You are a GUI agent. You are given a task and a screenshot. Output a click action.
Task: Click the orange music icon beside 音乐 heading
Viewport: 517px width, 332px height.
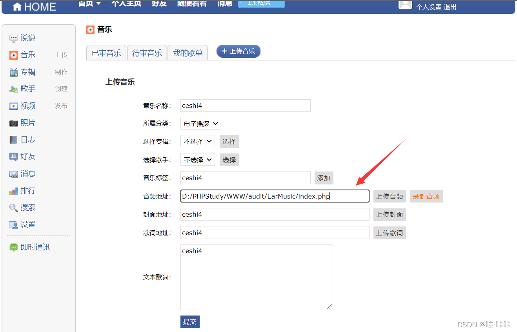[91, 29]
